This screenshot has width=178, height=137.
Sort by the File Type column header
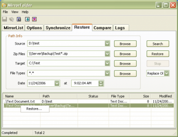click(x=119, y=96)
